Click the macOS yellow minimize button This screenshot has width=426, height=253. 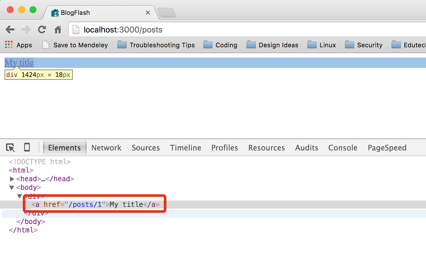point(22,10)
